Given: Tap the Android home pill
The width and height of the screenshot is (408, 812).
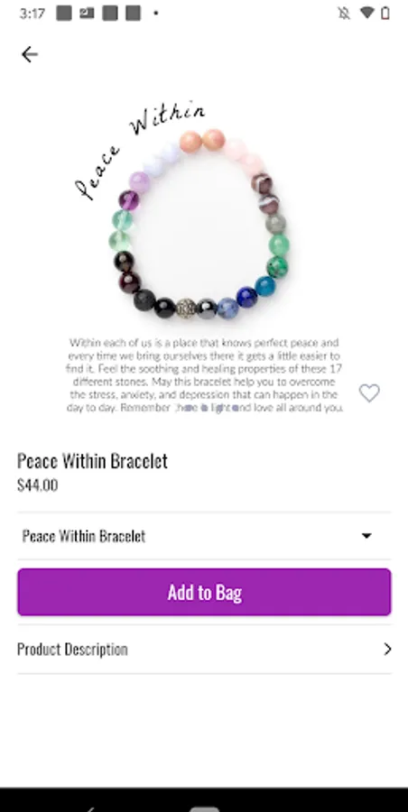Looking at the screenshot, I should point(204,809).
